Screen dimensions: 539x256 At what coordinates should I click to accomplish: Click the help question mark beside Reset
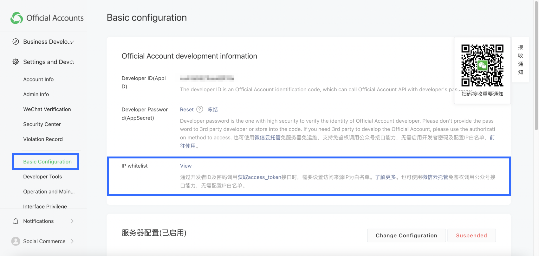point(200,109)
